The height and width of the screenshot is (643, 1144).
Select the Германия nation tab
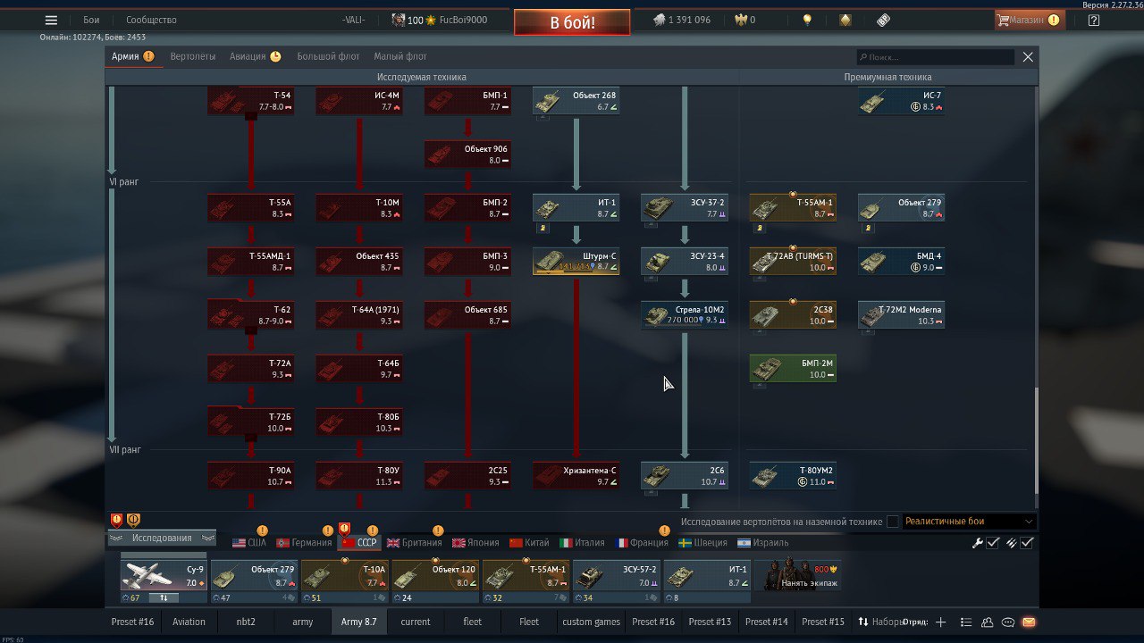pos(304,542)
